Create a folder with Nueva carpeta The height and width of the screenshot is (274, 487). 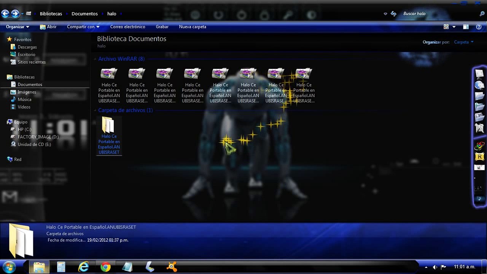(193, 27)
